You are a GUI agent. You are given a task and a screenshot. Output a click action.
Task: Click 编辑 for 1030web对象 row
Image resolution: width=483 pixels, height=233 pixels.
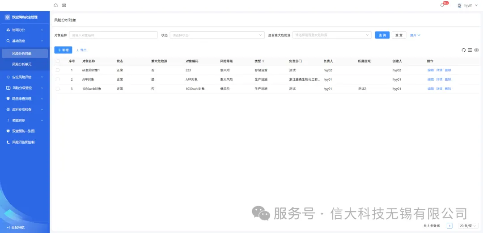coord(430,88)
